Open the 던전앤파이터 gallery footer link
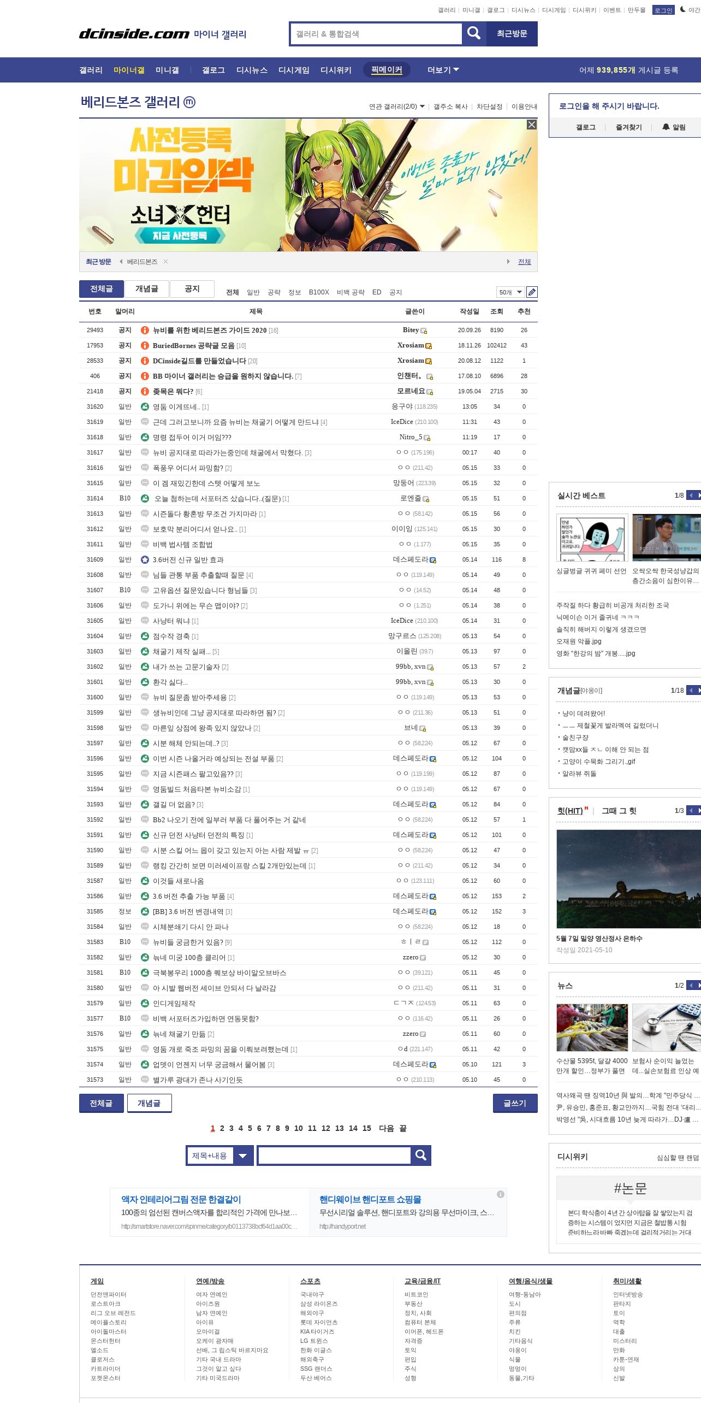701x1403 pixels. [x=108, y=1294]
